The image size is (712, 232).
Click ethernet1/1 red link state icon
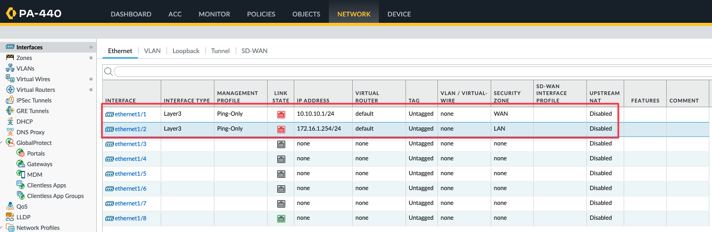tap(281, 114)
